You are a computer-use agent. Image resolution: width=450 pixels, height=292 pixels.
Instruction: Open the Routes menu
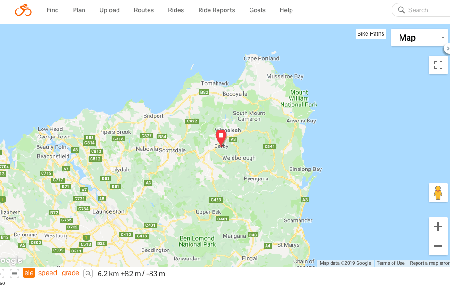pos(144,10)
